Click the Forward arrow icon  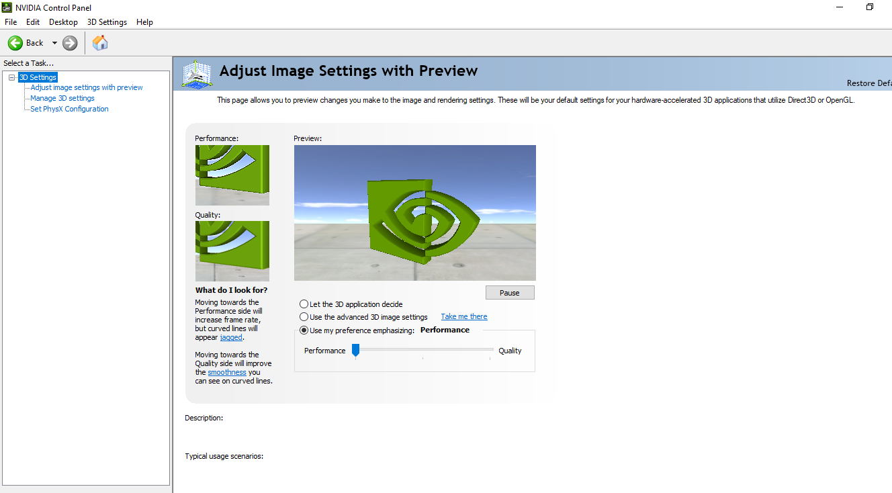70,43
